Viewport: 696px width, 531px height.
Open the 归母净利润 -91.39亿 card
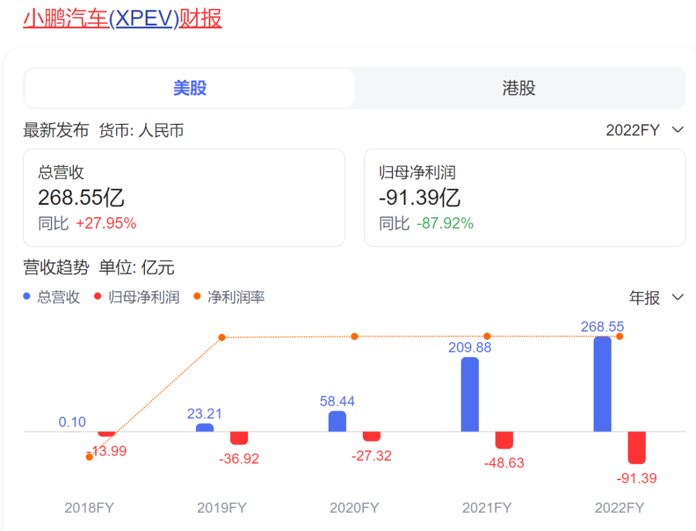[525, 197]
